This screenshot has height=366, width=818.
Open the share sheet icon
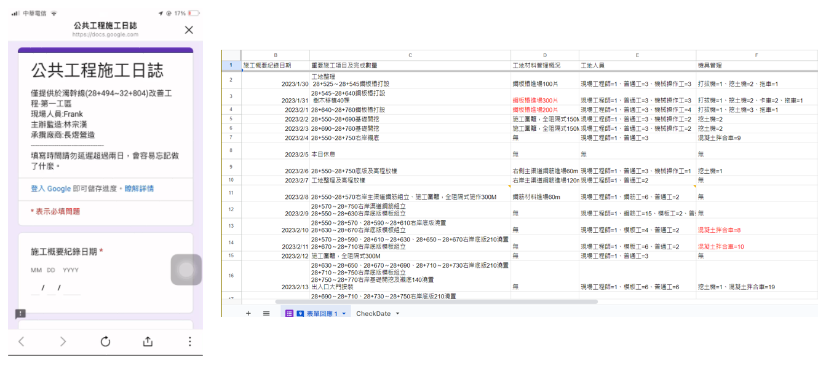[x=148, y=341]
